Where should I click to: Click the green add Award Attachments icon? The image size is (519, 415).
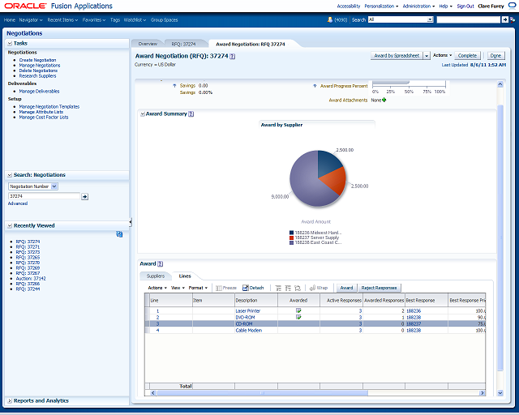point(384,100)
